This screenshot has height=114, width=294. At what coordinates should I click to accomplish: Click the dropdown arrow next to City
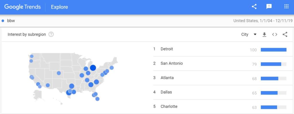click(255, 34)
